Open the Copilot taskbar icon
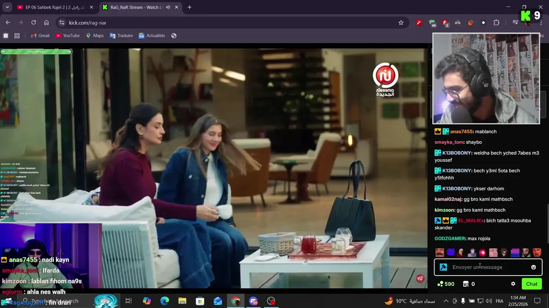This screenshot has height=308, width=549. [147, 301]
